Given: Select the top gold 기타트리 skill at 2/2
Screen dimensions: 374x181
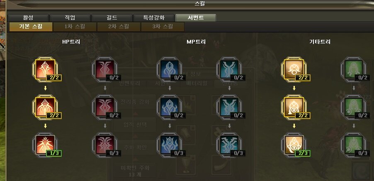Looking at the screenshot, I should click(294, 69).
